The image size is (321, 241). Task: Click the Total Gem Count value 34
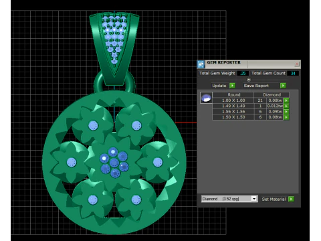click(x=293, y=73)
